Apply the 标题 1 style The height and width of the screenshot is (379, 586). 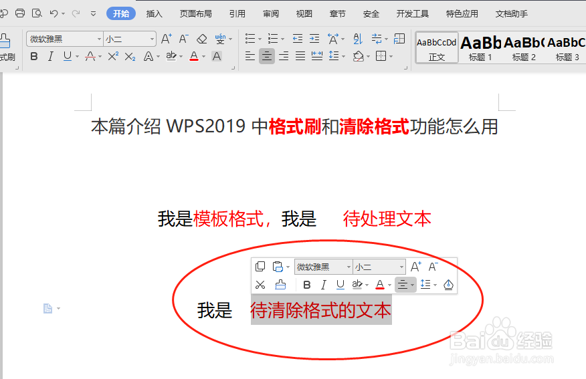click(x=480, y=48)
